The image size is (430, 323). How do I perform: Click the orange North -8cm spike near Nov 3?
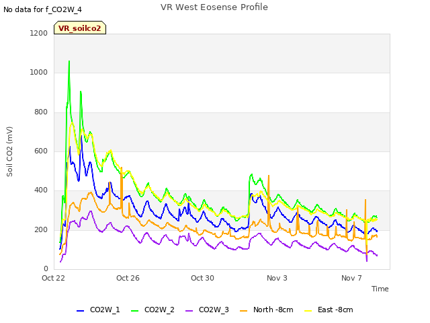269,176
